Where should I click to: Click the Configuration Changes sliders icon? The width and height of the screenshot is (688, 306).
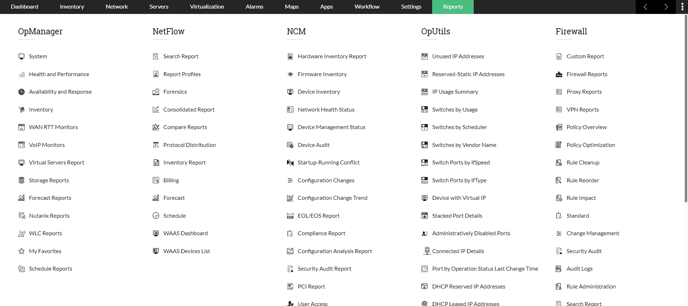[290, 181]
